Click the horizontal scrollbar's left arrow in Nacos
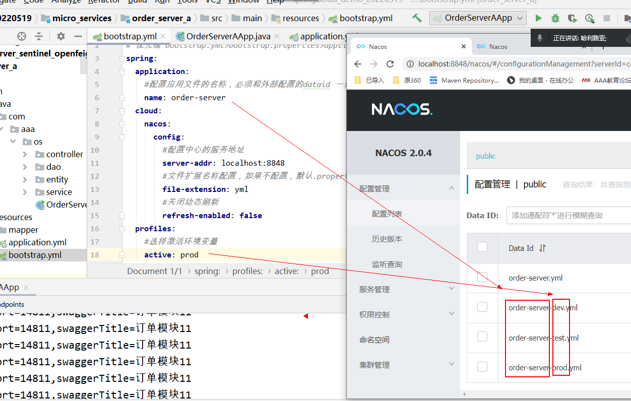This screenshot has width=631, height=401. pos(464,394)
